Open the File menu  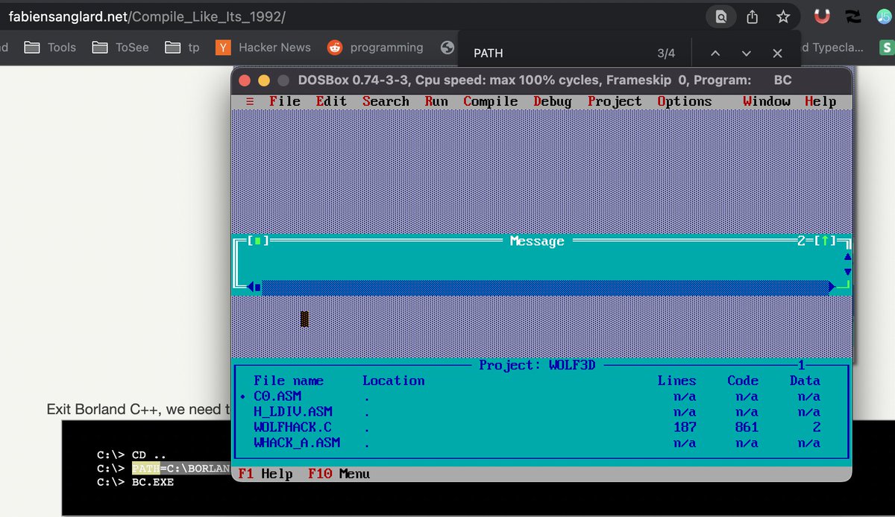pyautogui.click(x=285, y=102)
